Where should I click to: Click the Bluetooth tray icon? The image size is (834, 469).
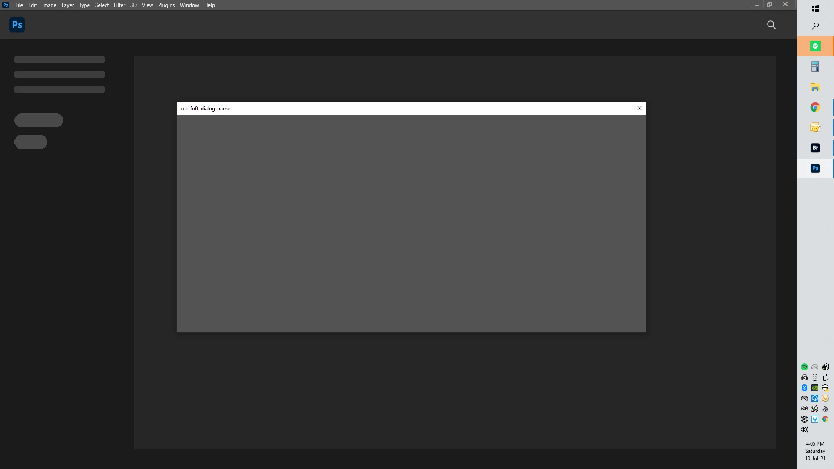(804, 388)
